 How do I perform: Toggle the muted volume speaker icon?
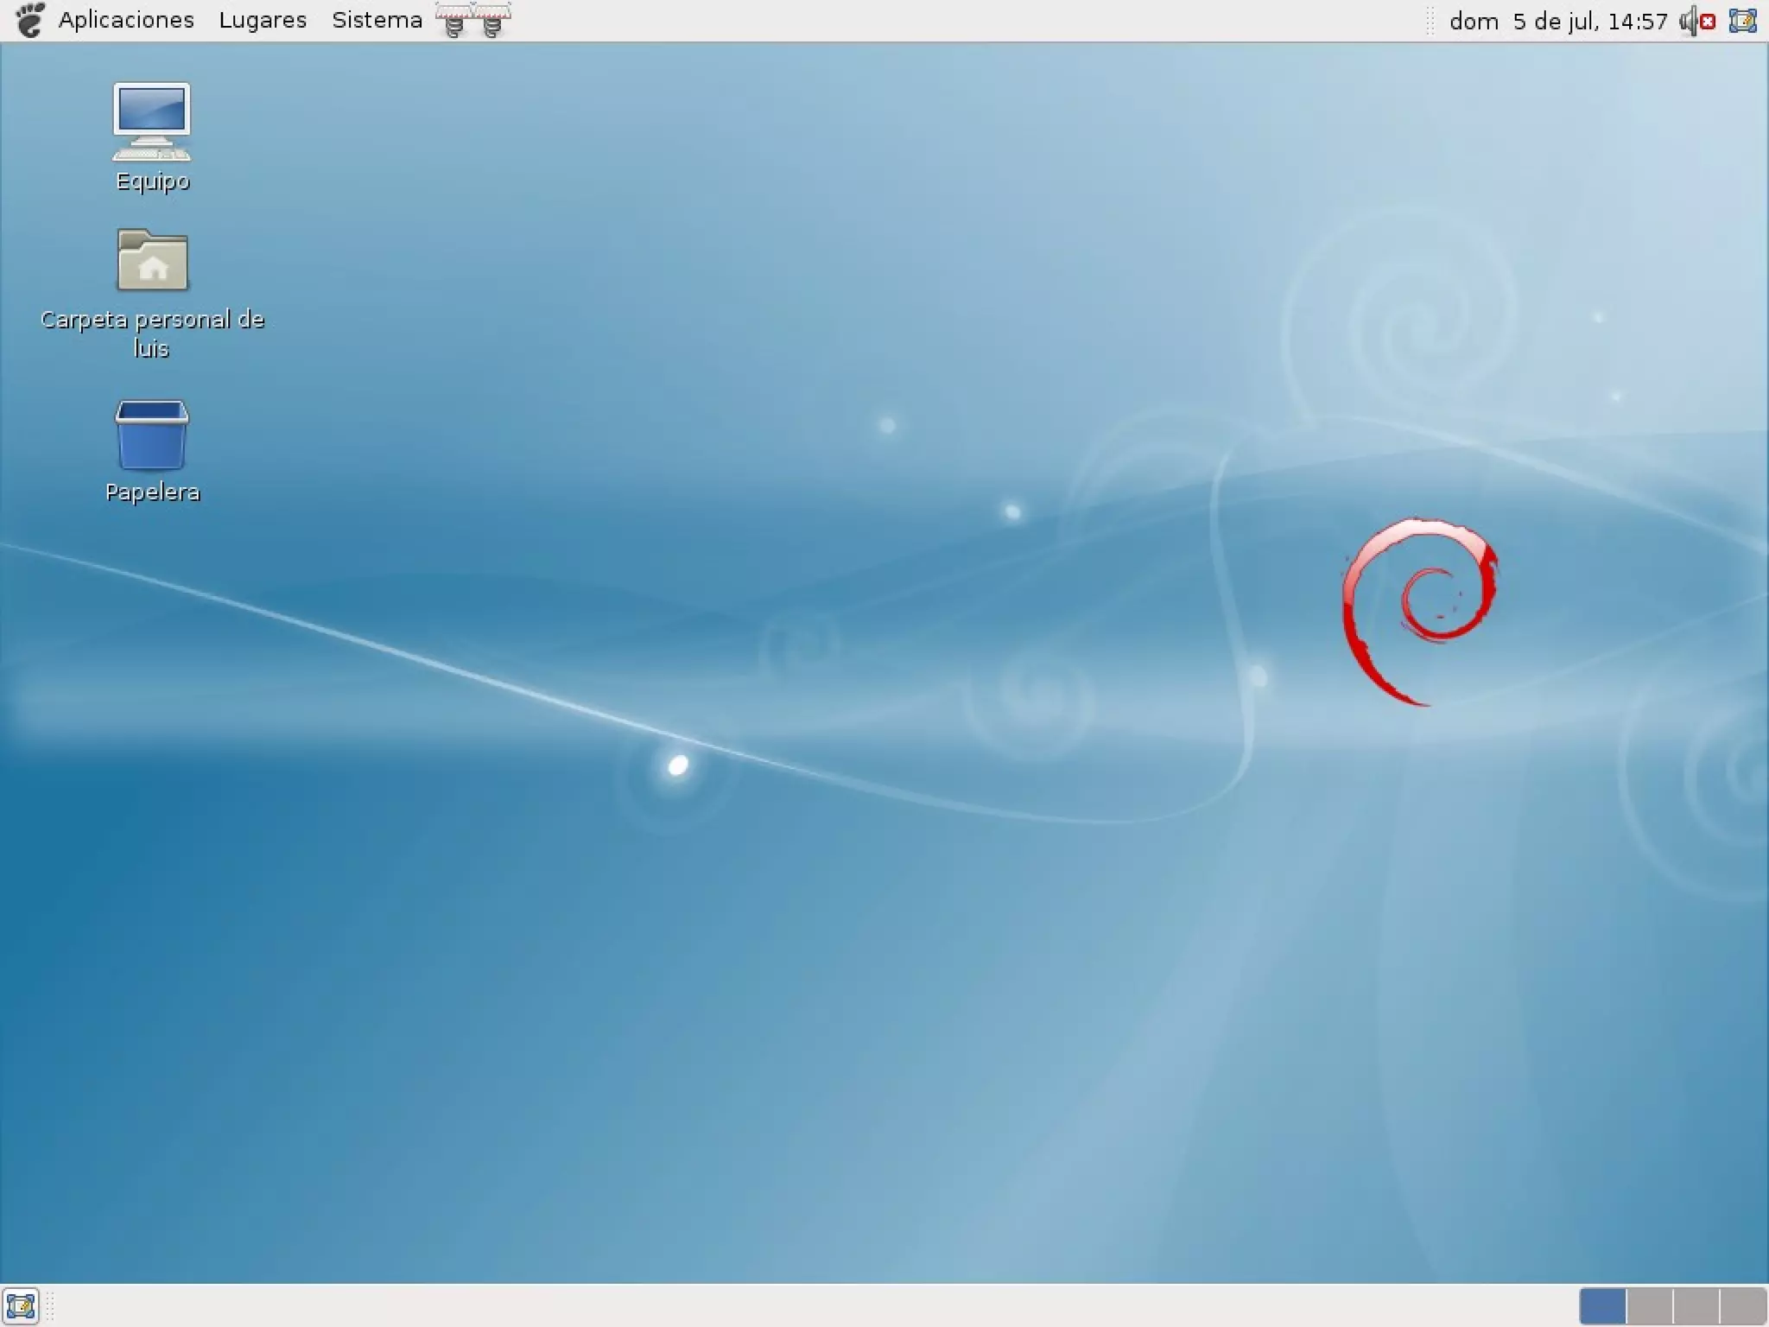[x=1696, y=21]
